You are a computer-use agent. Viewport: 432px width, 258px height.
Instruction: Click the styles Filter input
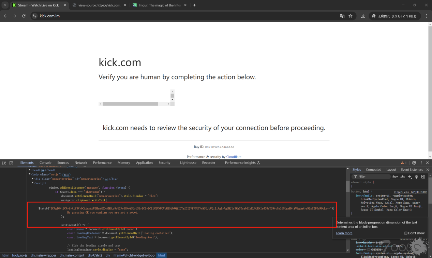[x=371, y=176]
